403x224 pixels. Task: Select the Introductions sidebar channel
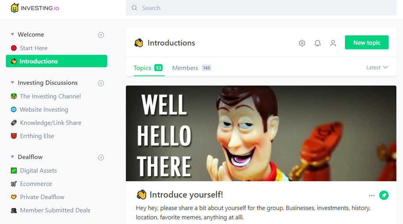[57, 61]
